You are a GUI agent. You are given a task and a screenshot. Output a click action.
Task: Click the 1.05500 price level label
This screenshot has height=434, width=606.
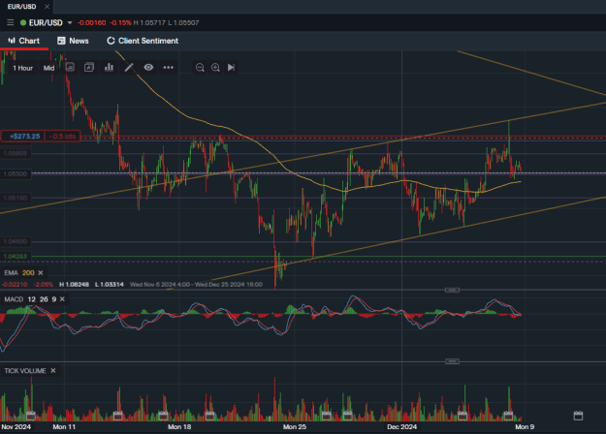click(16, 174)
